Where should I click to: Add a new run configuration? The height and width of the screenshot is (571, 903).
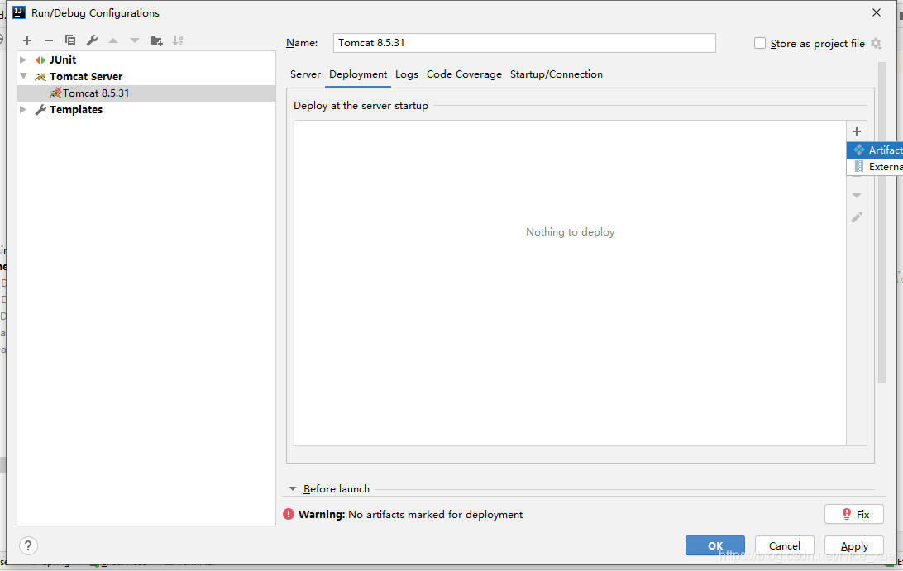click(27, 40)
